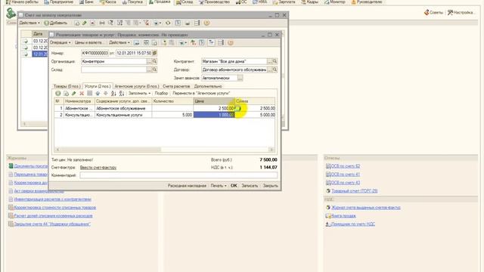
Task: Click Перенести в "Агентские услуги"
Action: [201, 93]
